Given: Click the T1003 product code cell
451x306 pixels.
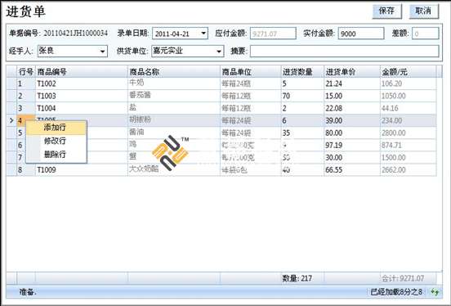Looking at the screenshot, I should (82, 96).
